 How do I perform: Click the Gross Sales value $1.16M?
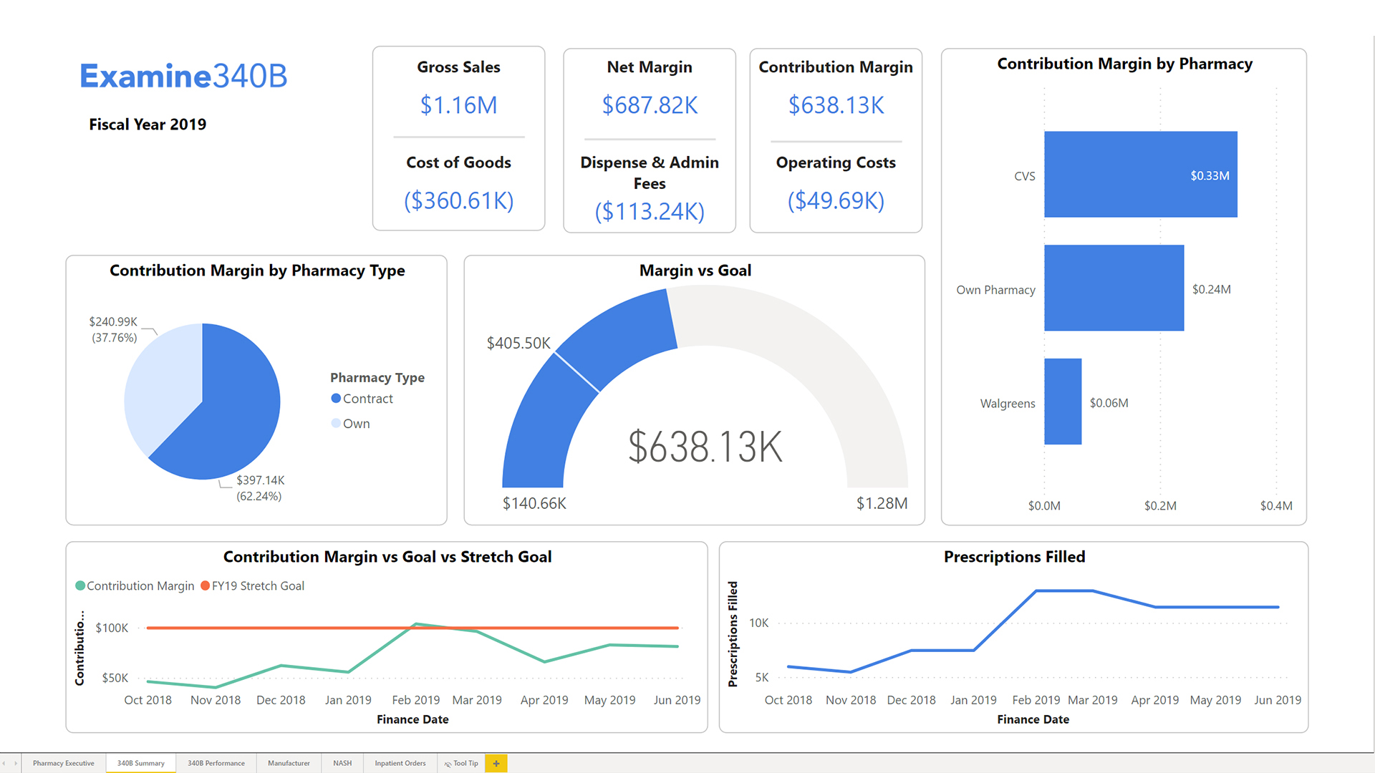point(458,105)
